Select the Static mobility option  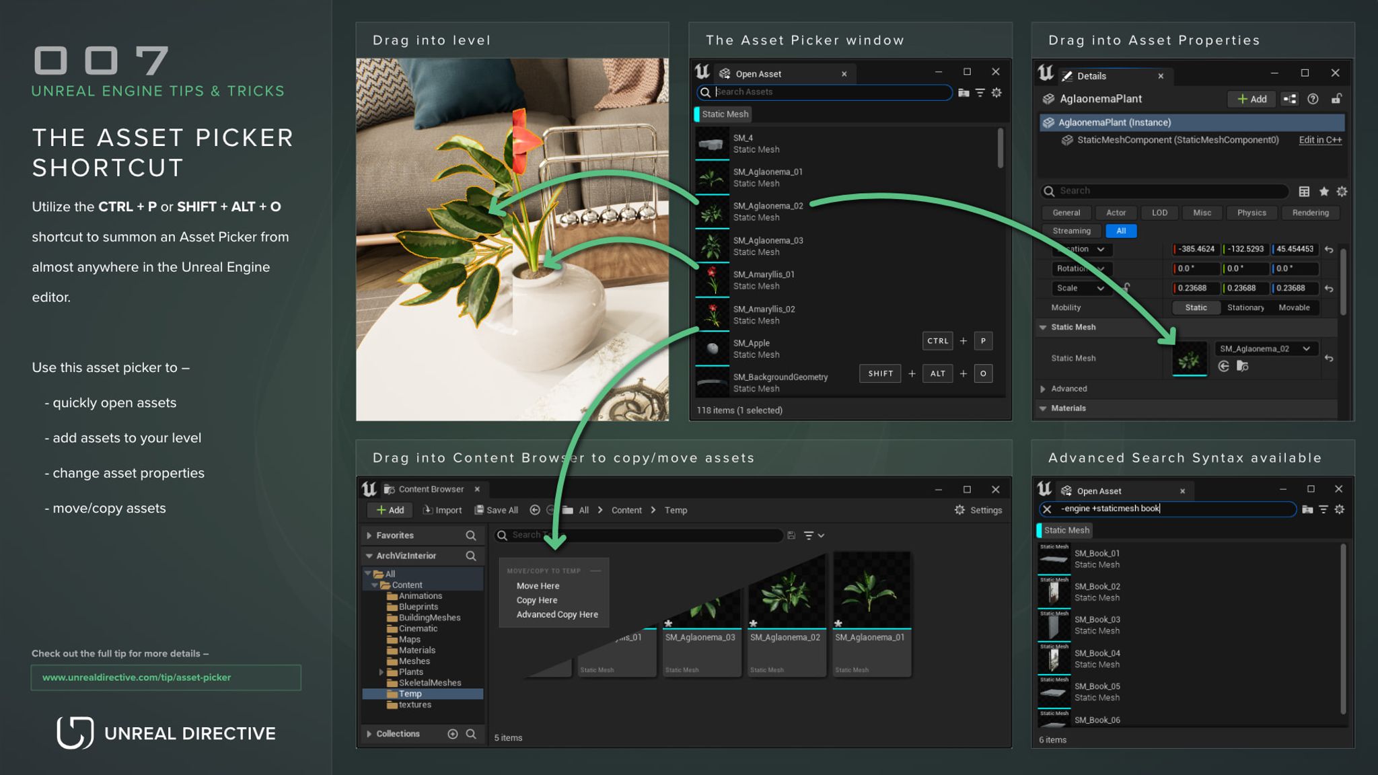click(1196, 307)
